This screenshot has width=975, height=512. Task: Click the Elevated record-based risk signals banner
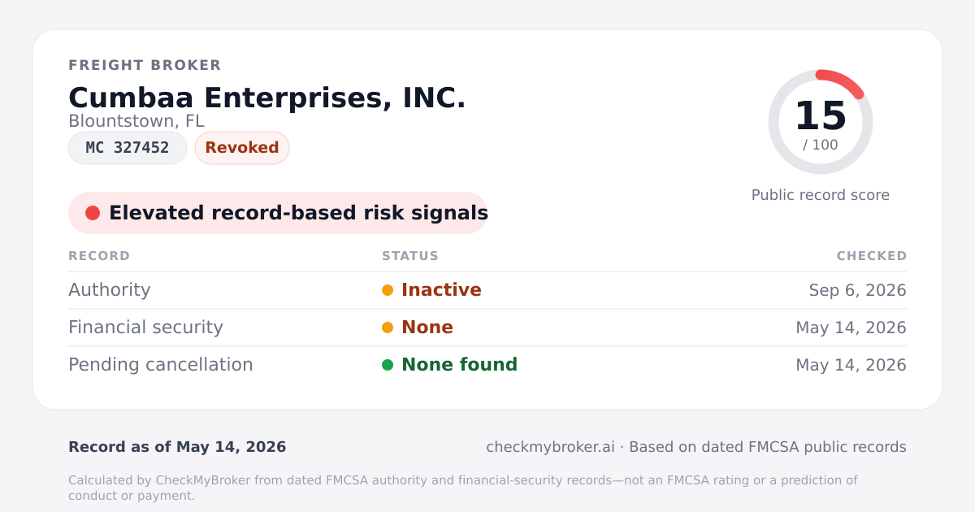point(278,213)
